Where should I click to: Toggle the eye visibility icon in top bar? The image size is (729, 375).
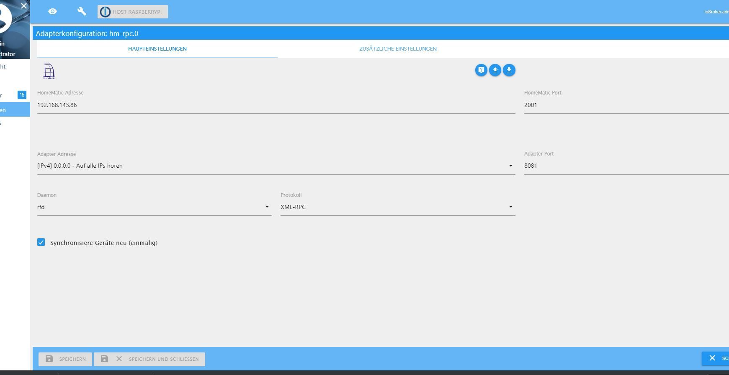coord(52,12)
